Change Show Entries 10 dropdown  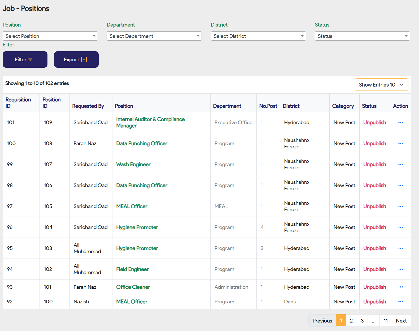(381, 85)
